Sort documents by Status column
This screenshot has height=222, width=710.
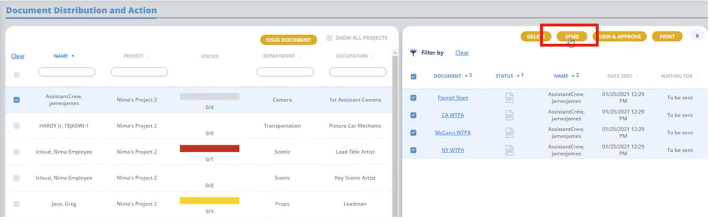click(x=509, y=76)
